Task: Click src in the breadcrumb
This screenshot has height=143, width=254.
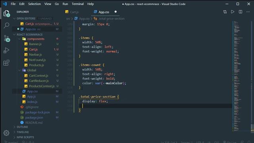Action: click(x=68, y=19)
